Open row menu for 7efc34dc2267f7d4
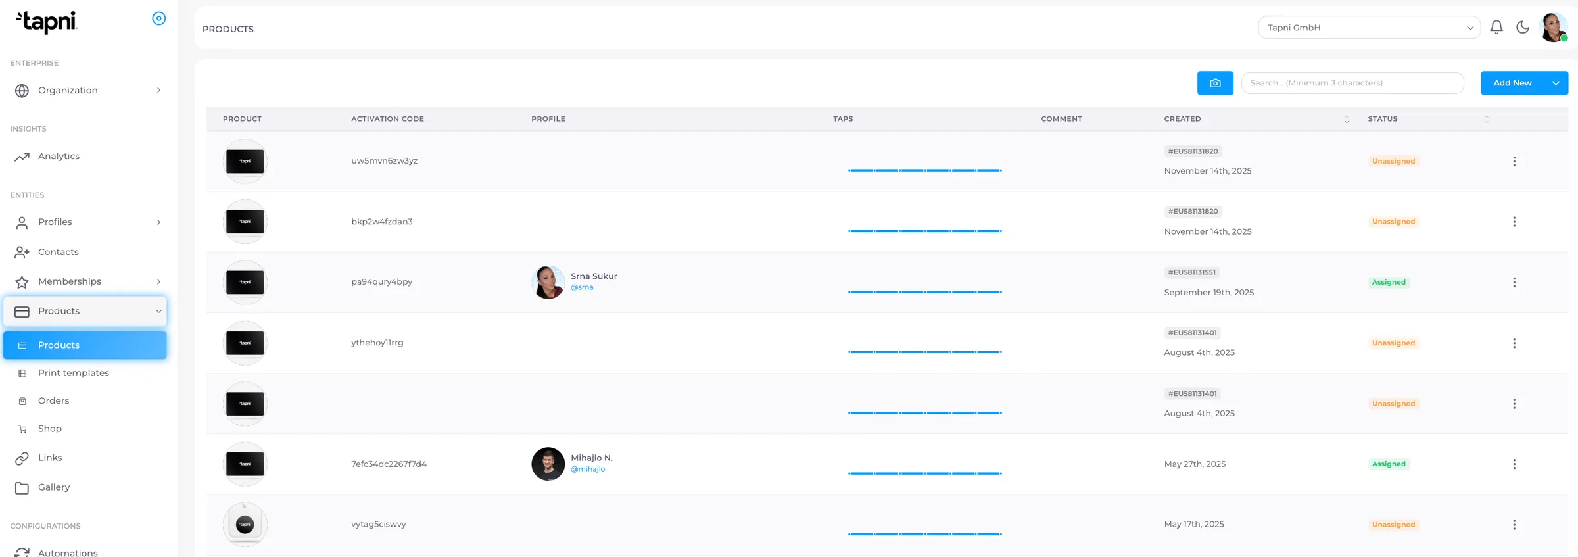 1514,464
